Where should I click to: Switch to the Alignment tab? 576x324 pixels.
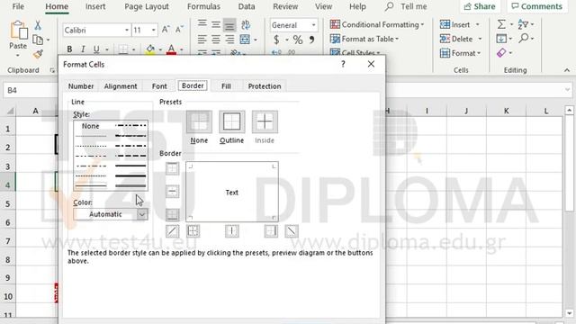(x=121, y=86)
